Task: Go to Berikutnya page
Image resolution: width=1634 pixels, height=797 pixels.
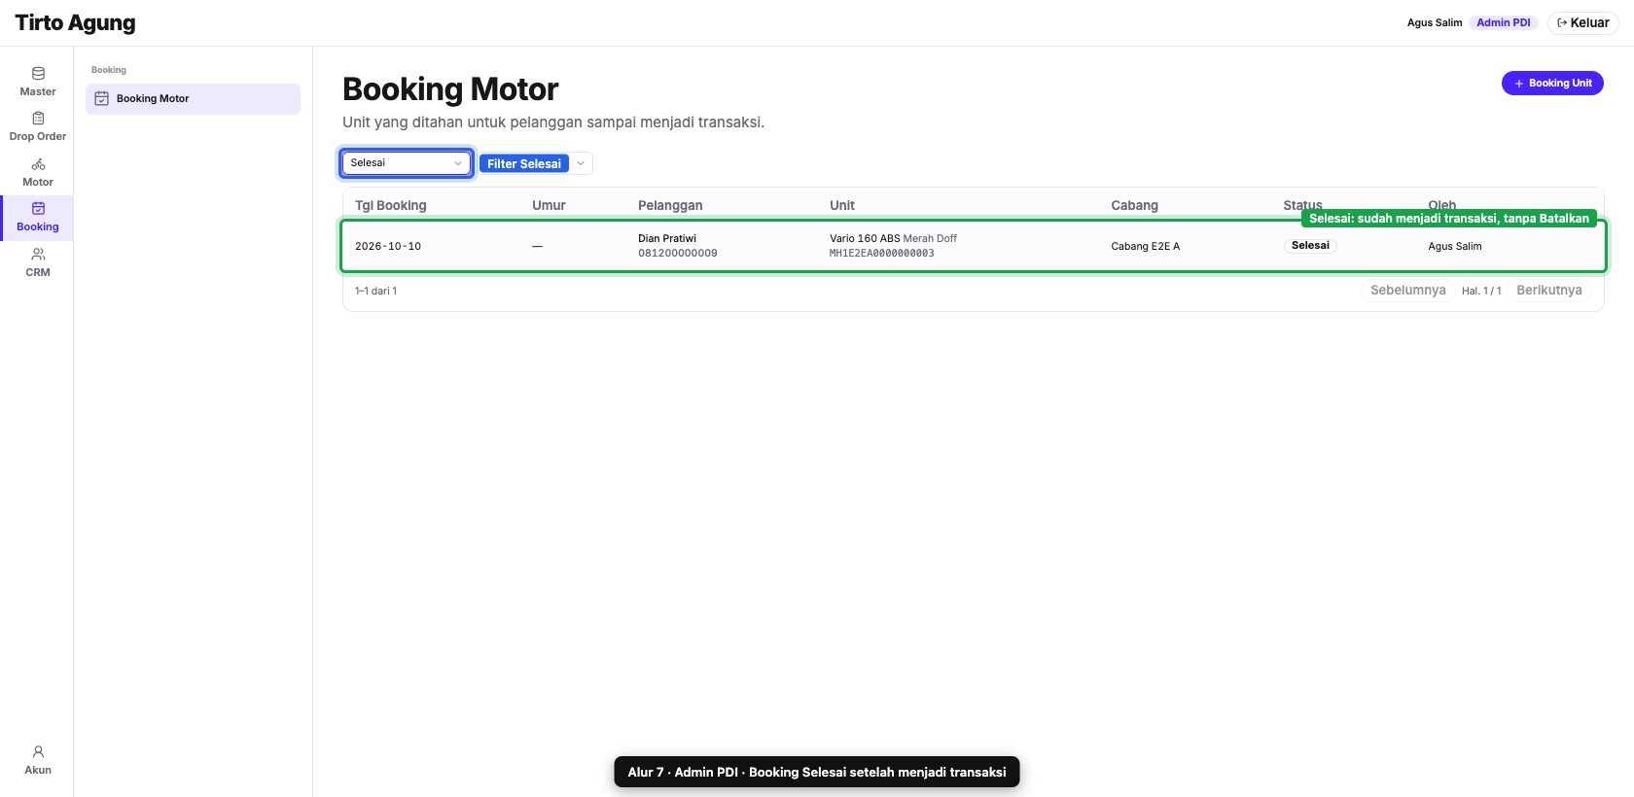Action: (1548, 291)
